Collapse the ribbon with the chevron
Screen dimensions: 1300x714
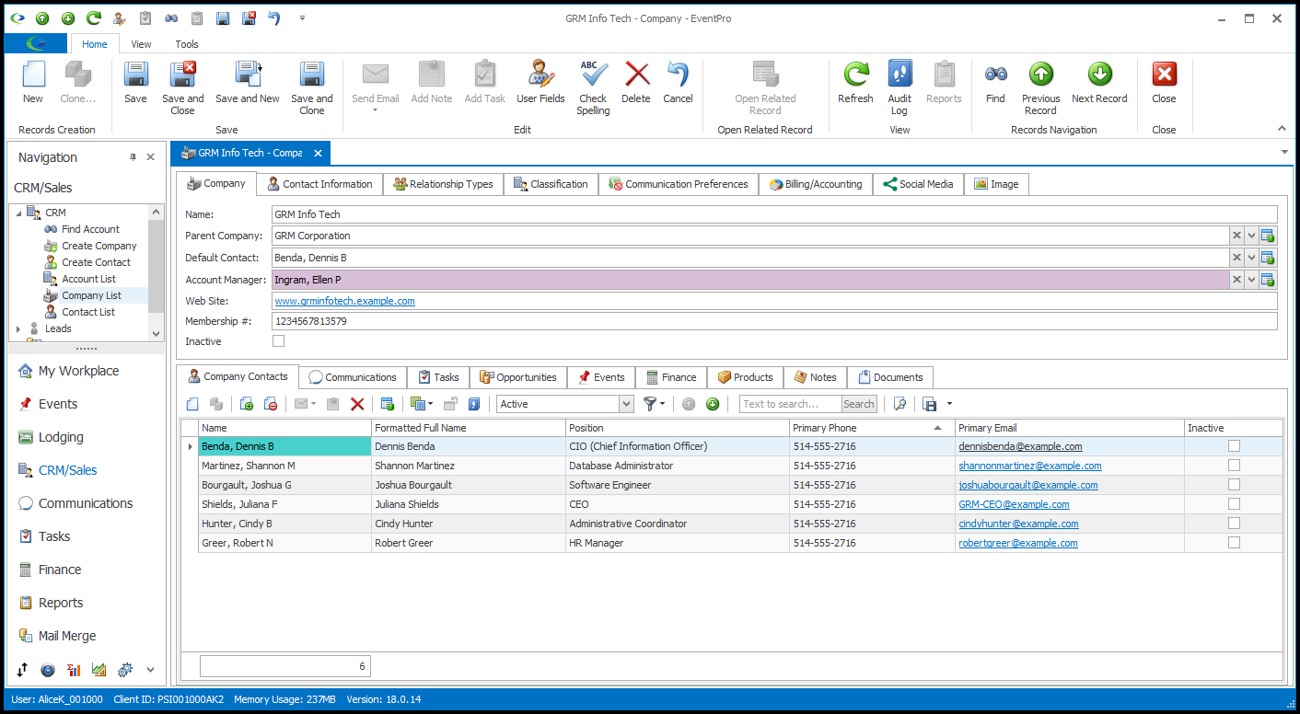click(x=1280, y=129)
